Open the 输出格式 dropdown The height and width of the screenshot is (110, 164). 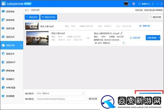click(60, 93)
